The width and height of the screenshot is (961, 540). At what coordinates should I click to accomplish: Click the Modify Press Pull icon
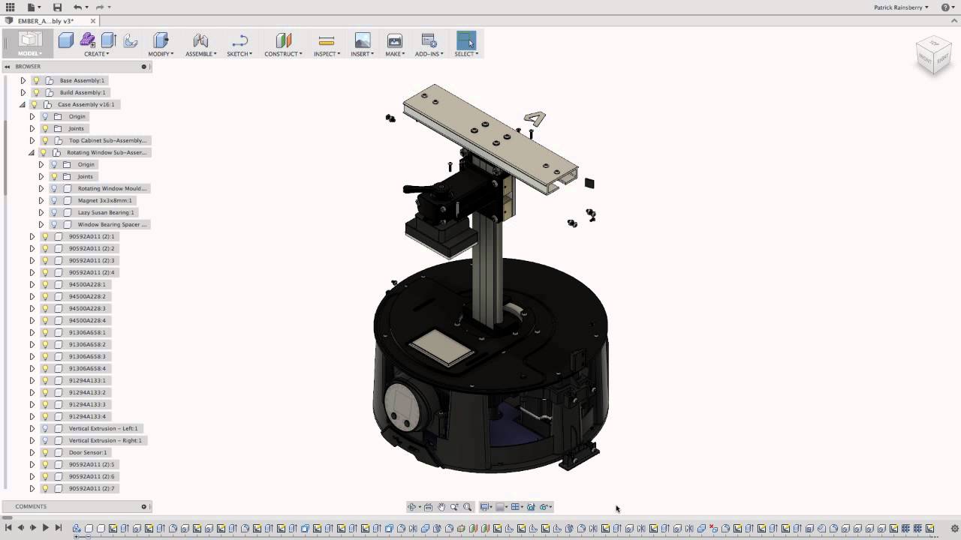pyautogui.click(x=161, y=40)
